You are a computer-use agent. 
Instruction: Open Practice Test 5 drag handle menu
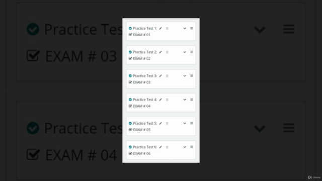click(192, 123)
